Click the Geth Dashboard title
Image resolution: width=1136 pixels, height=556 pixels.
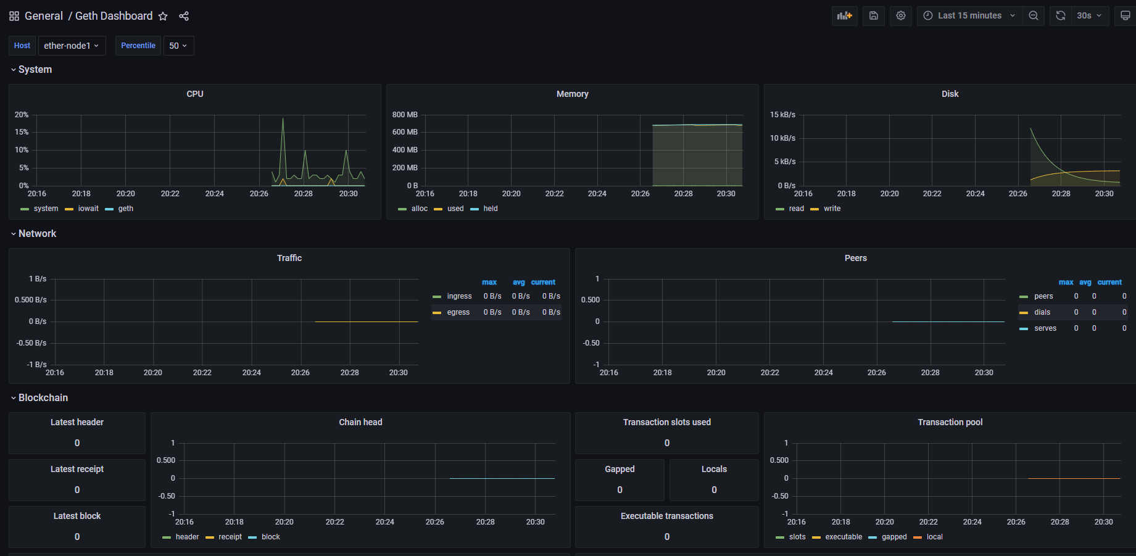coord(114,16)
